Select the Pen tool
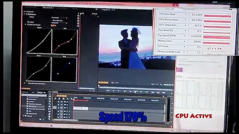The width and height of the screenshot is (239, 134). (50, 114)
